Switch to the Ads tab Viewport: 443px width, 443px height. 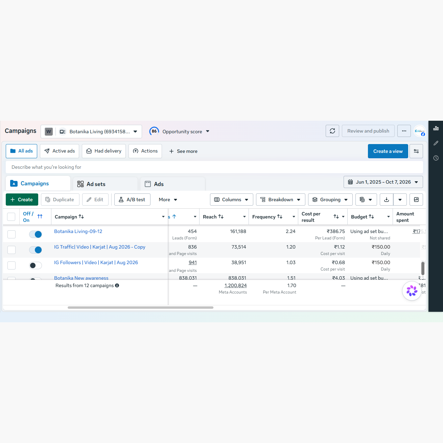[172, 184]
